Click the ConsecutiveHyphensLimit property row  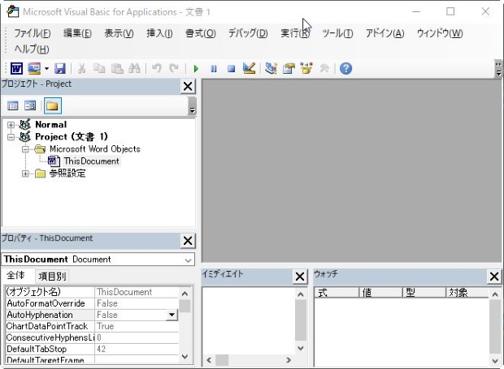(92, 337)
